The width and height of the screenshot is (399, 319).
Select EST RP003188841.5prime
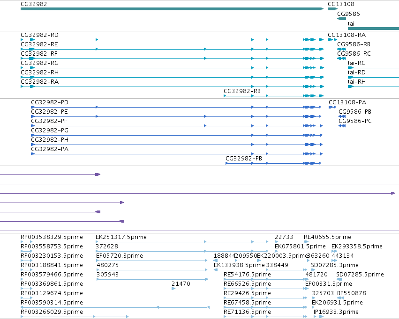pyautogui.click(x=52, y=266)
